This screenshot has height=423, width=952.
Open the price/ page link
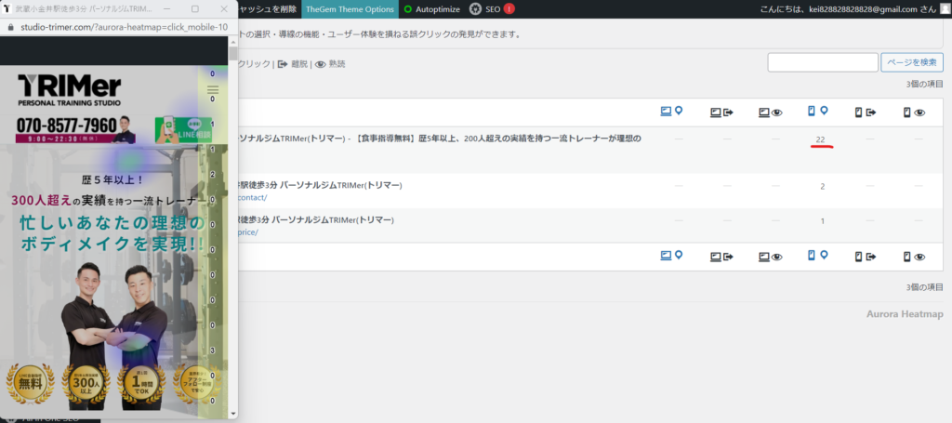pos(247,231)
